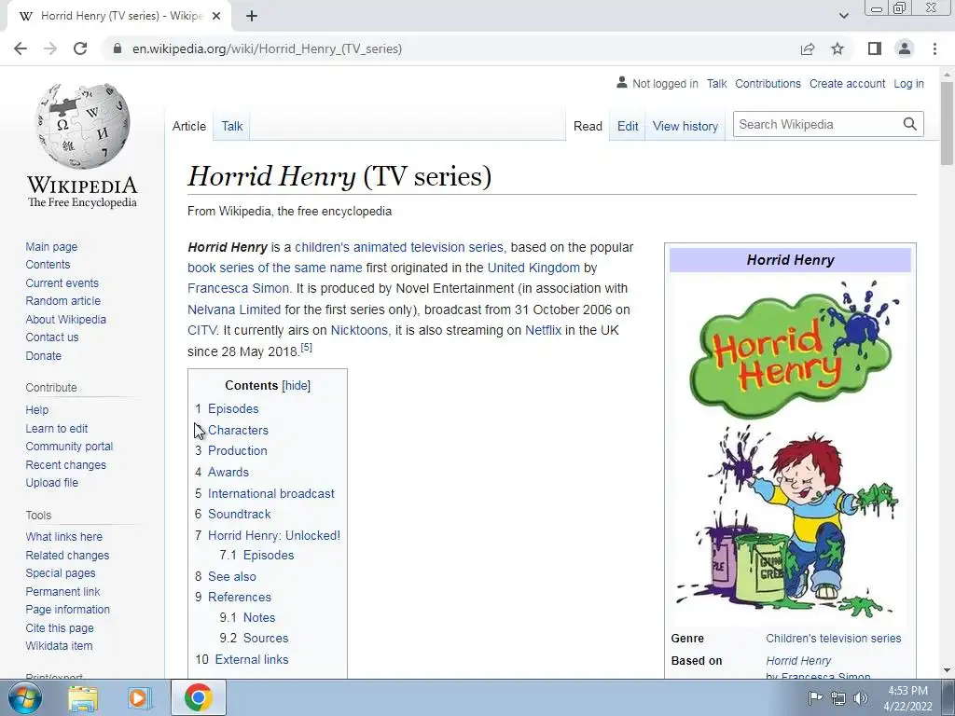Open citation reference [5]

[306, 347]
